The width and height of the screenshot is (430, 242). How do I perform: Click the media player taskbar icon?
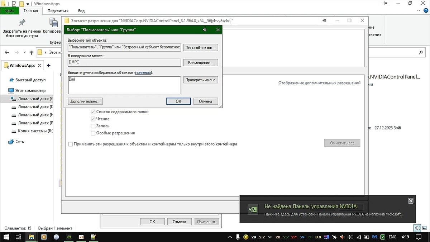pyautogui.click(x=44, y=237)
